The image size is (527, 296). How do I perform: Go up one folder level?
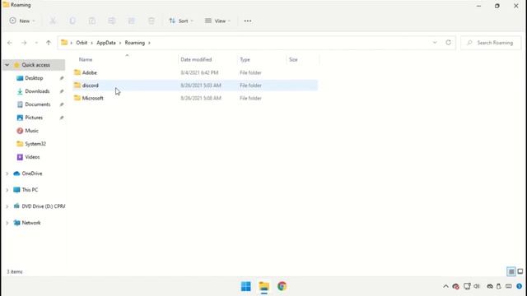49,43
